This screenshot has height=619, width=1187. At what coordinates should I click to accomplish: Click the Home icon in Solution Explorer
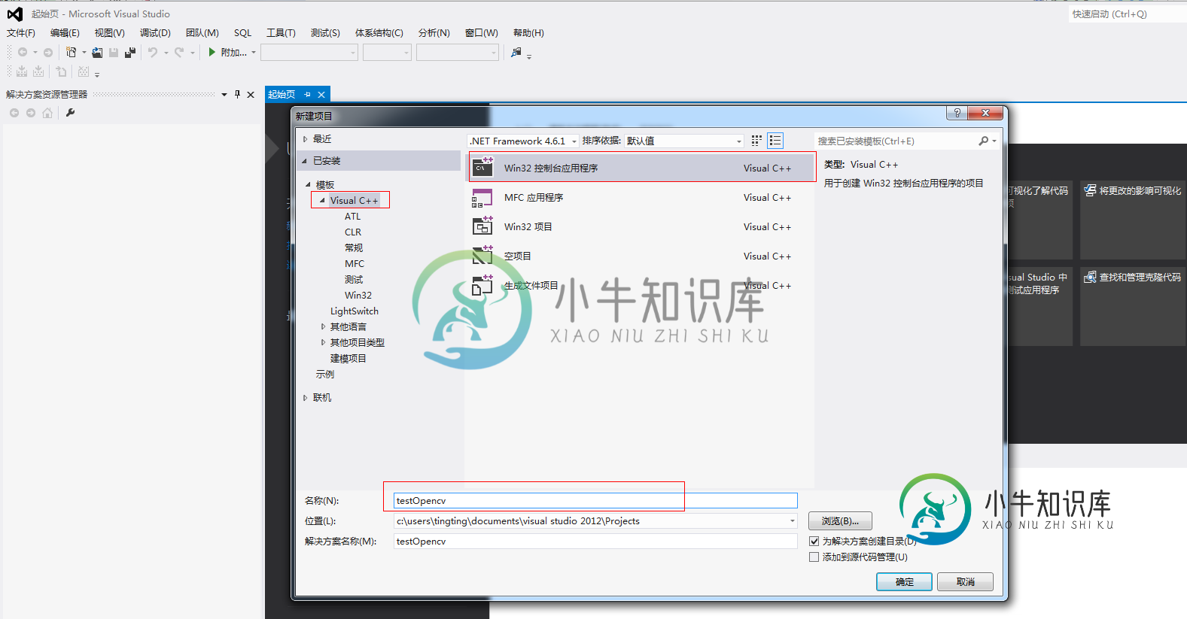[x=47, y=113]
